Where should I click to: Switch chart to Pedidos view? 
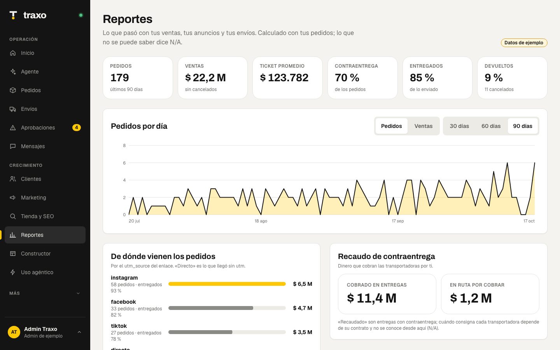[x=392, y=126]
